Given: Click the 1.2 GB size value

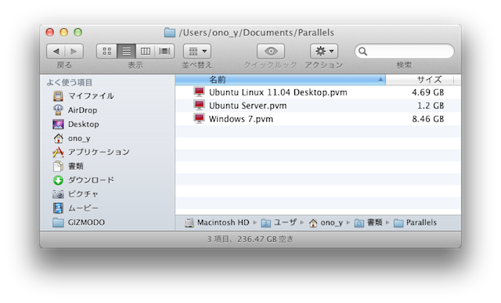Looking at the screenshot, I should click(x=431, y=106).
